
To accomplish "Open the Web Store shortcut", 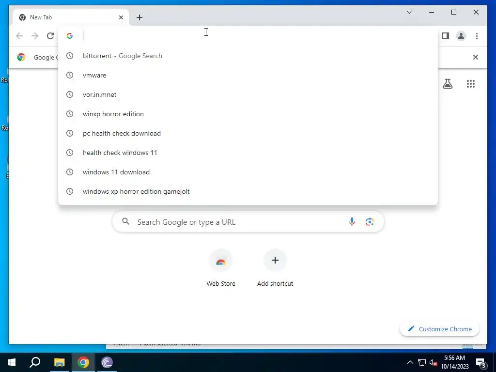I will pyautogui.click(x=221, y=268).
